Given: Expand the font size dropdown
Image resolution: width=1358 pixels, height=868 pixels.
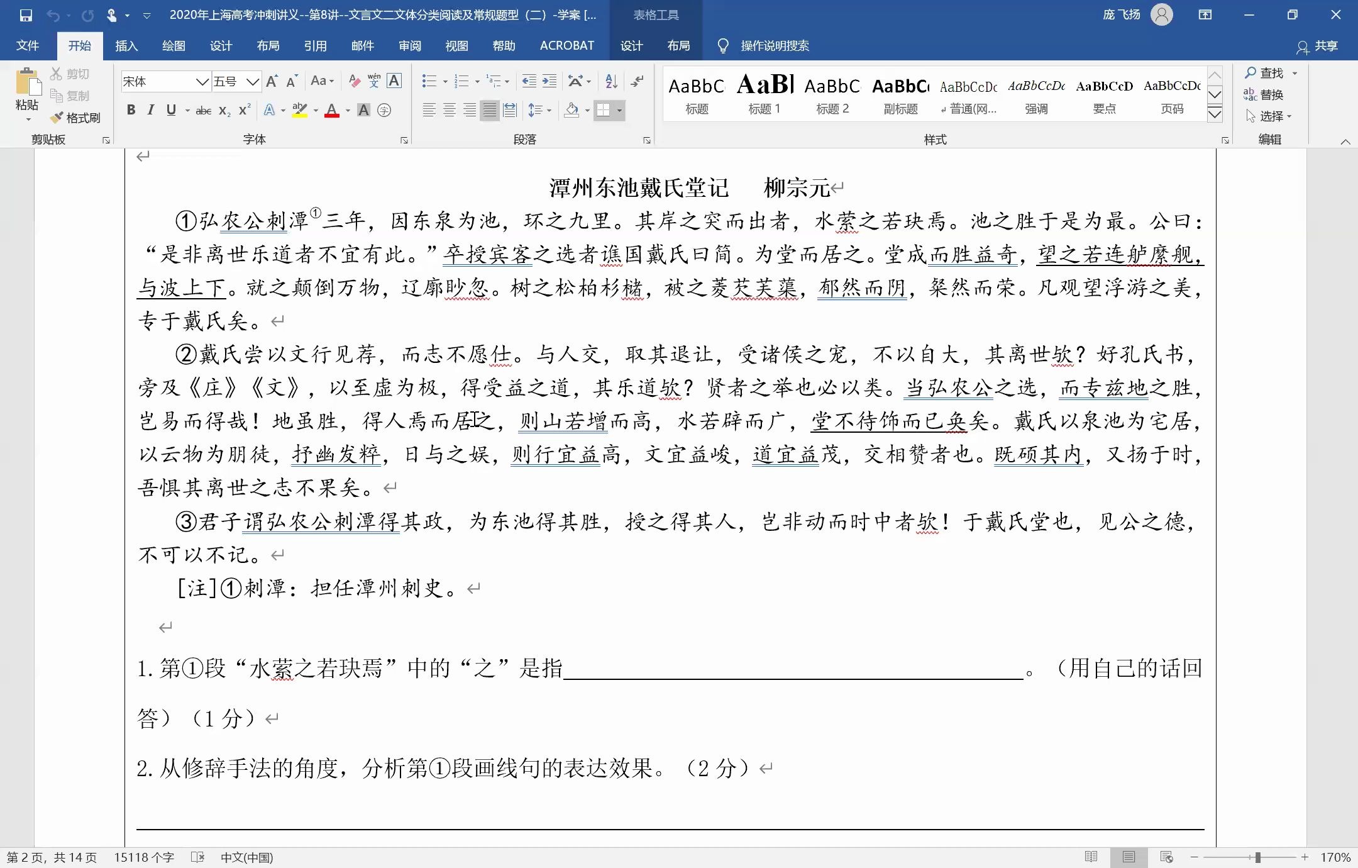Looking at the screenshot, I should pyautogui.click(x=255, y=81).
